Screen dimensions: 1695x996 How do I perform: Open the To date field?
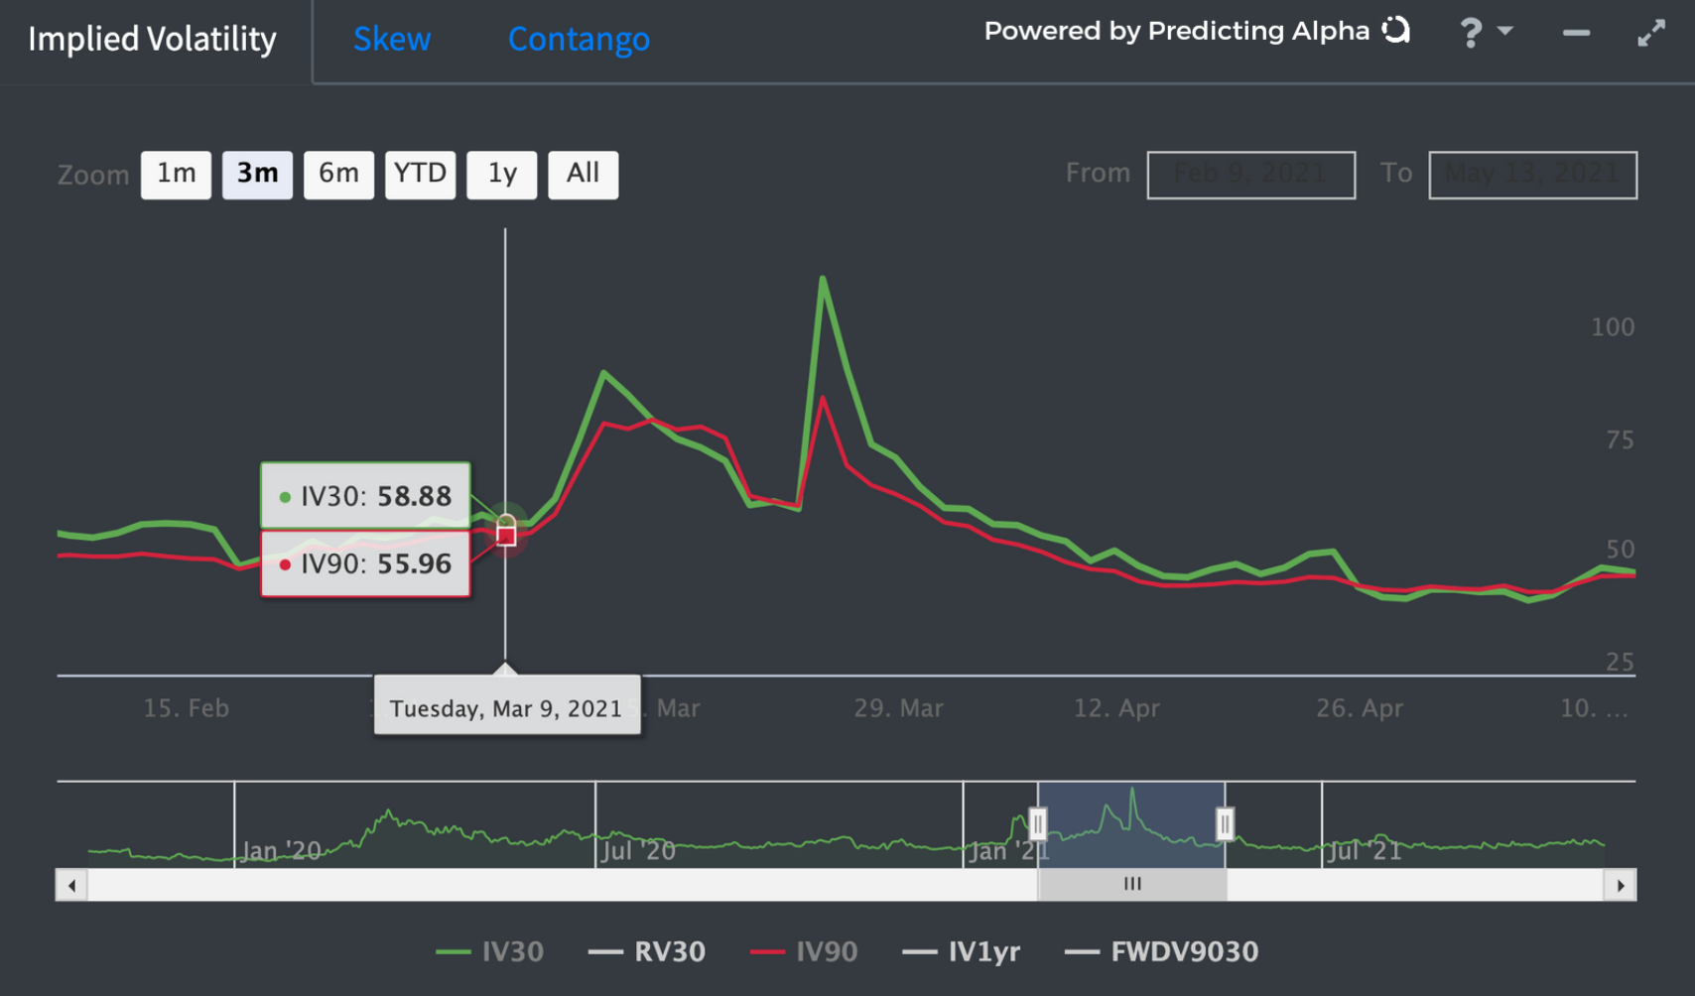tap(1532, 175)
